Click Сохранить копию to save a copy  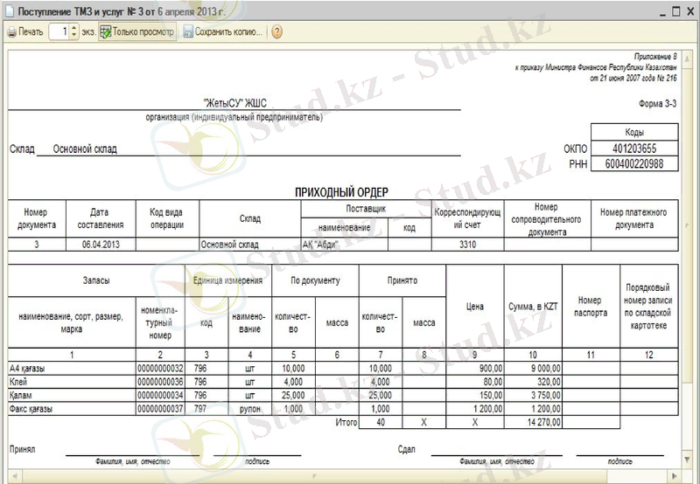click(223, 31)
